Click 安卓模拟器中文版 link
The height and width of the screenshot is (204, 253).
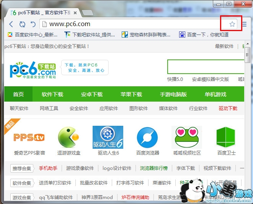click(x=211, y=79)
